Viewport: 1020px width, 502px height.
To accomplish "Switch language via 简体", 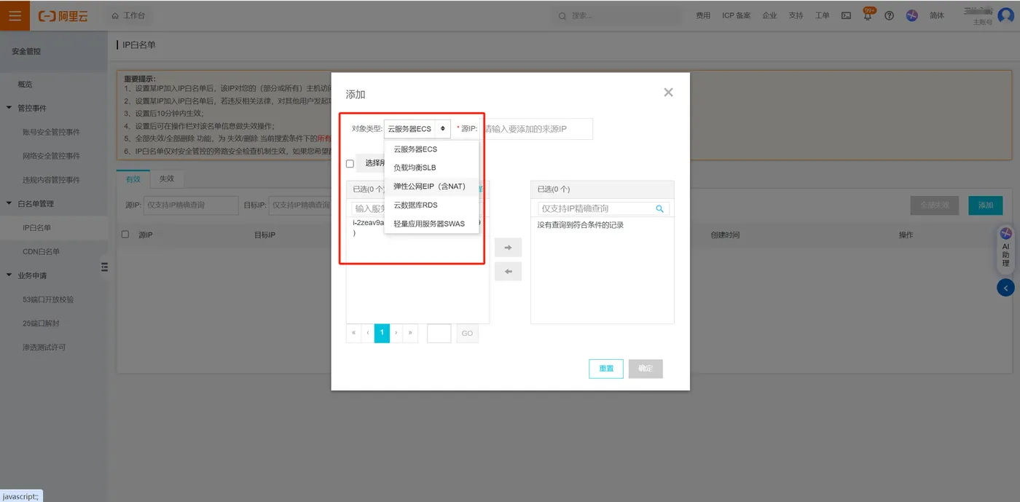I will (x=937, y=15).
